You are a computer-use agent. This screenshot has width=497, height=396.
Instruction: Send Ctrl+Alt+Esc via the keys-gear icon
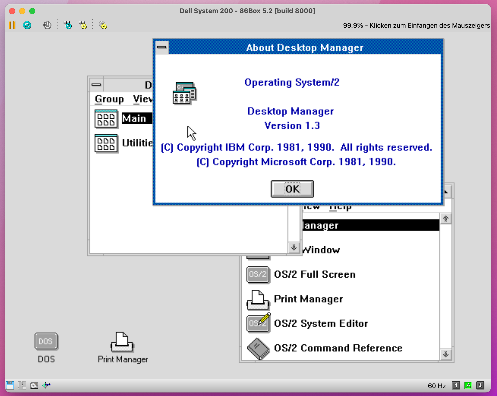pos(83,25)
